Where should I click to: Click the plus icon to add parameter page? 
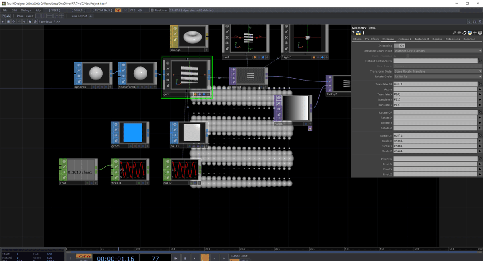tap(475, 32)
